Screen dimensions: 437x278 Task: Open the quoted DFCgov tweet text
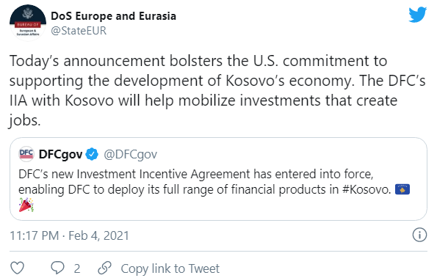coord(214,189)
